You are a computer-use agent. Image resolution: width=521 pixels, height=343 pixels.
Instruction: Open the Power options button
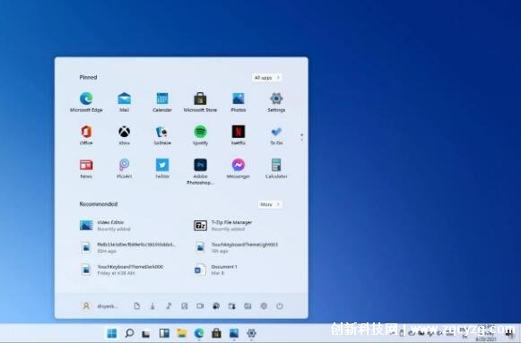(x=280, y=306)
